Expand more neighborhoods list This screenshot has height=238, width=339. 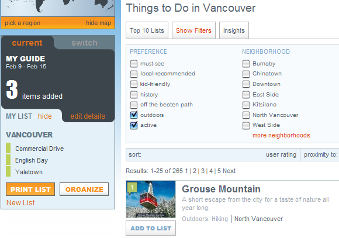point(281,136)
